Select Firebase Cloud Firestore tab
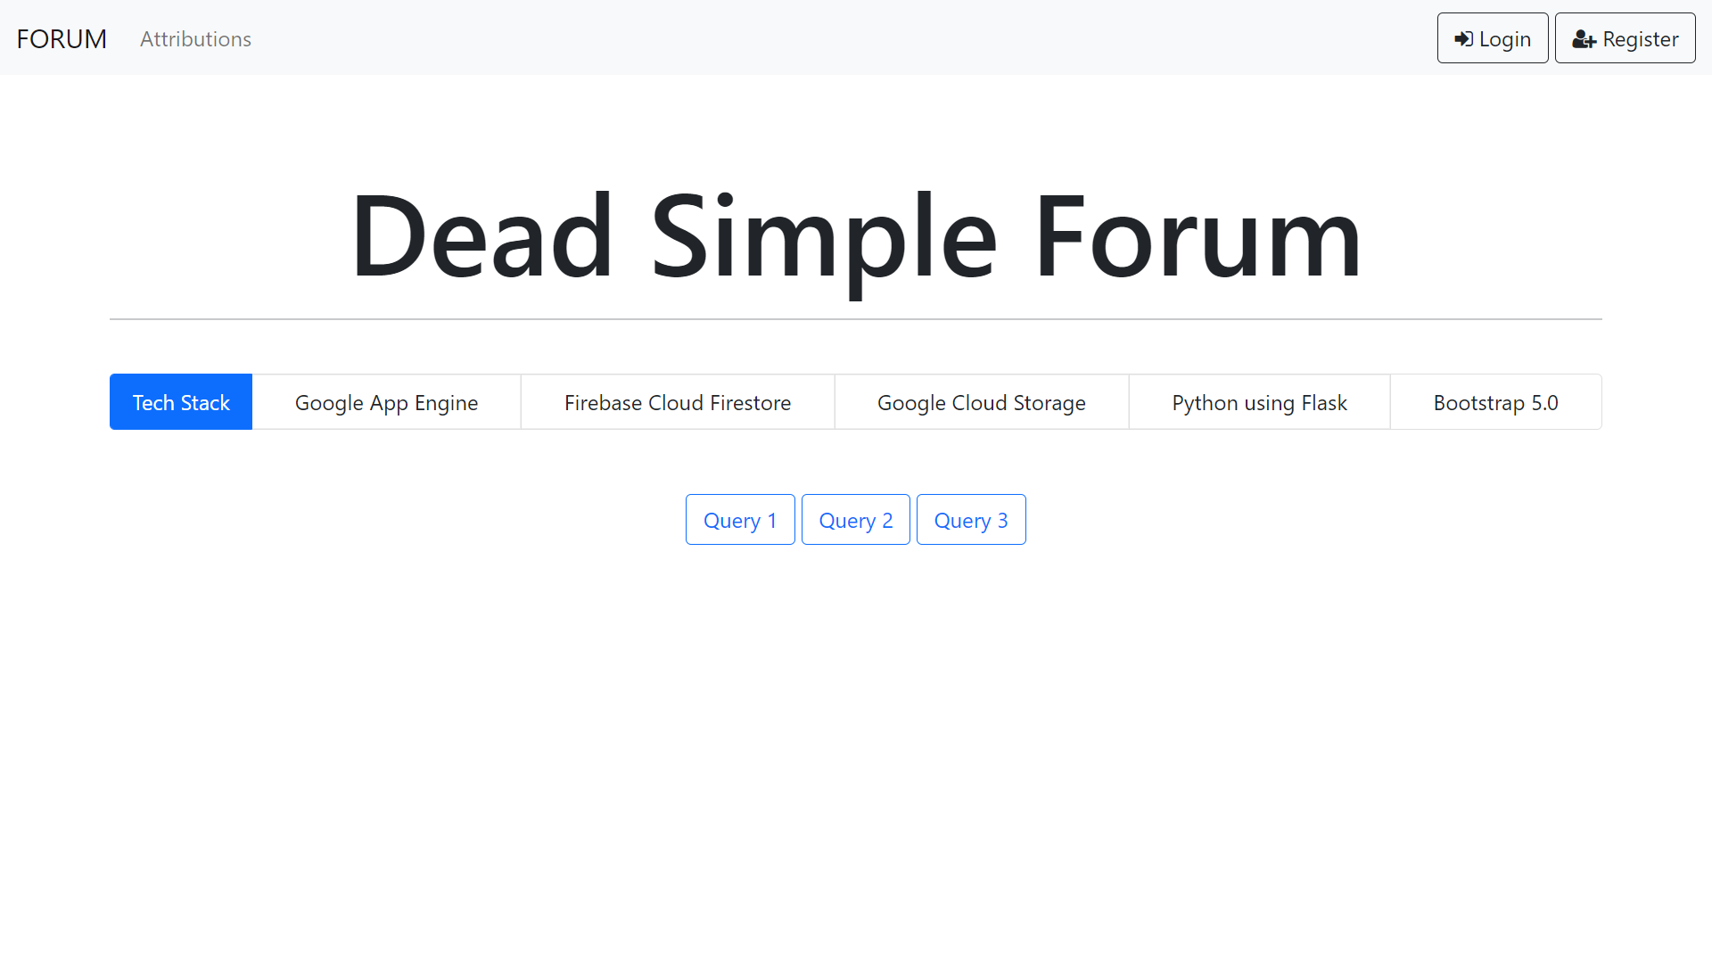 (x=678, y=401)
